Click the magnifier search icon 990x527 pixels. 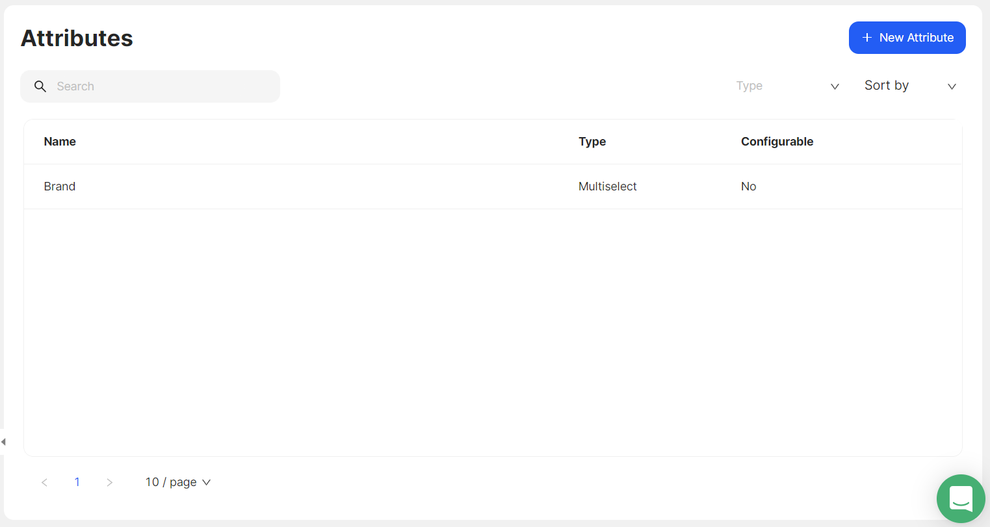coord(40,86)
